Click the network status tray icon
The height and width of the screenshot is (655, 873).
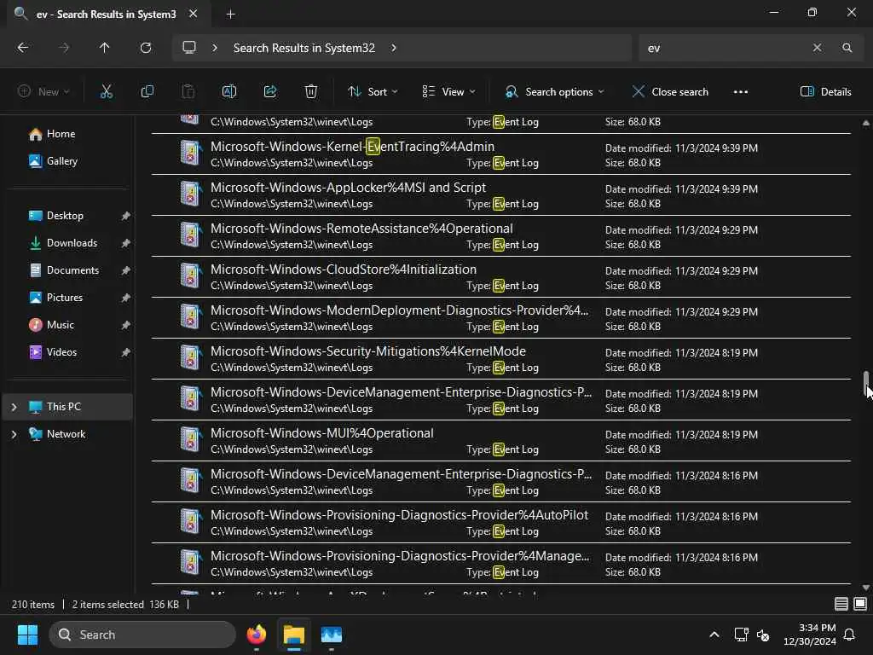[741, 635]
